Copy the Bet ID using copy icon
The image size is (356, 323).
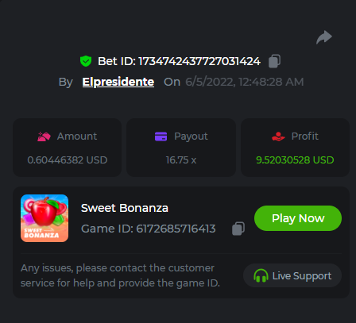pos(274,61)
